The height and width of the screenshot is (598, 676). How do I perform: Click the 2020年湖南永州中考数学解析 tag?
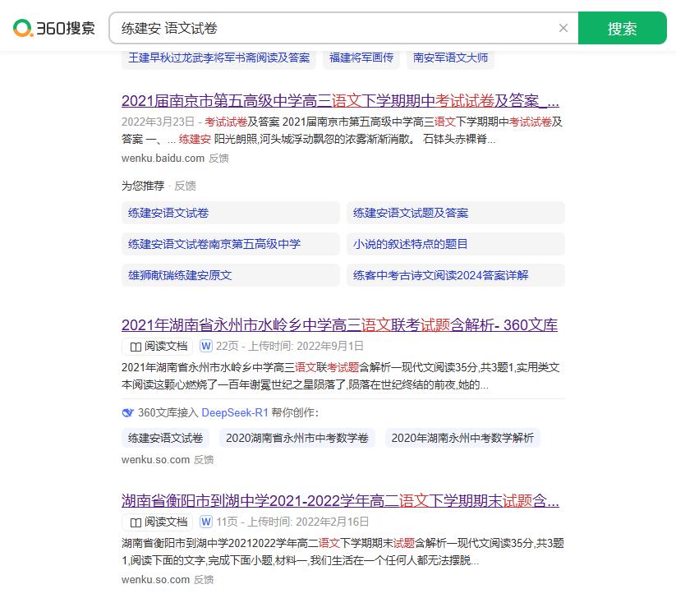(462, 438)
